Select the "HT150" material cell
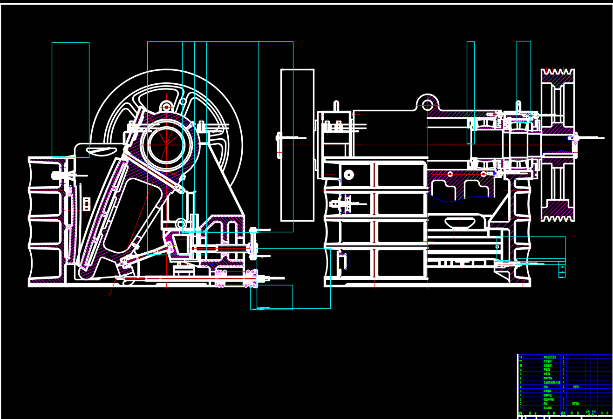The width and height of the screenshot is (613, 419). 576,404
